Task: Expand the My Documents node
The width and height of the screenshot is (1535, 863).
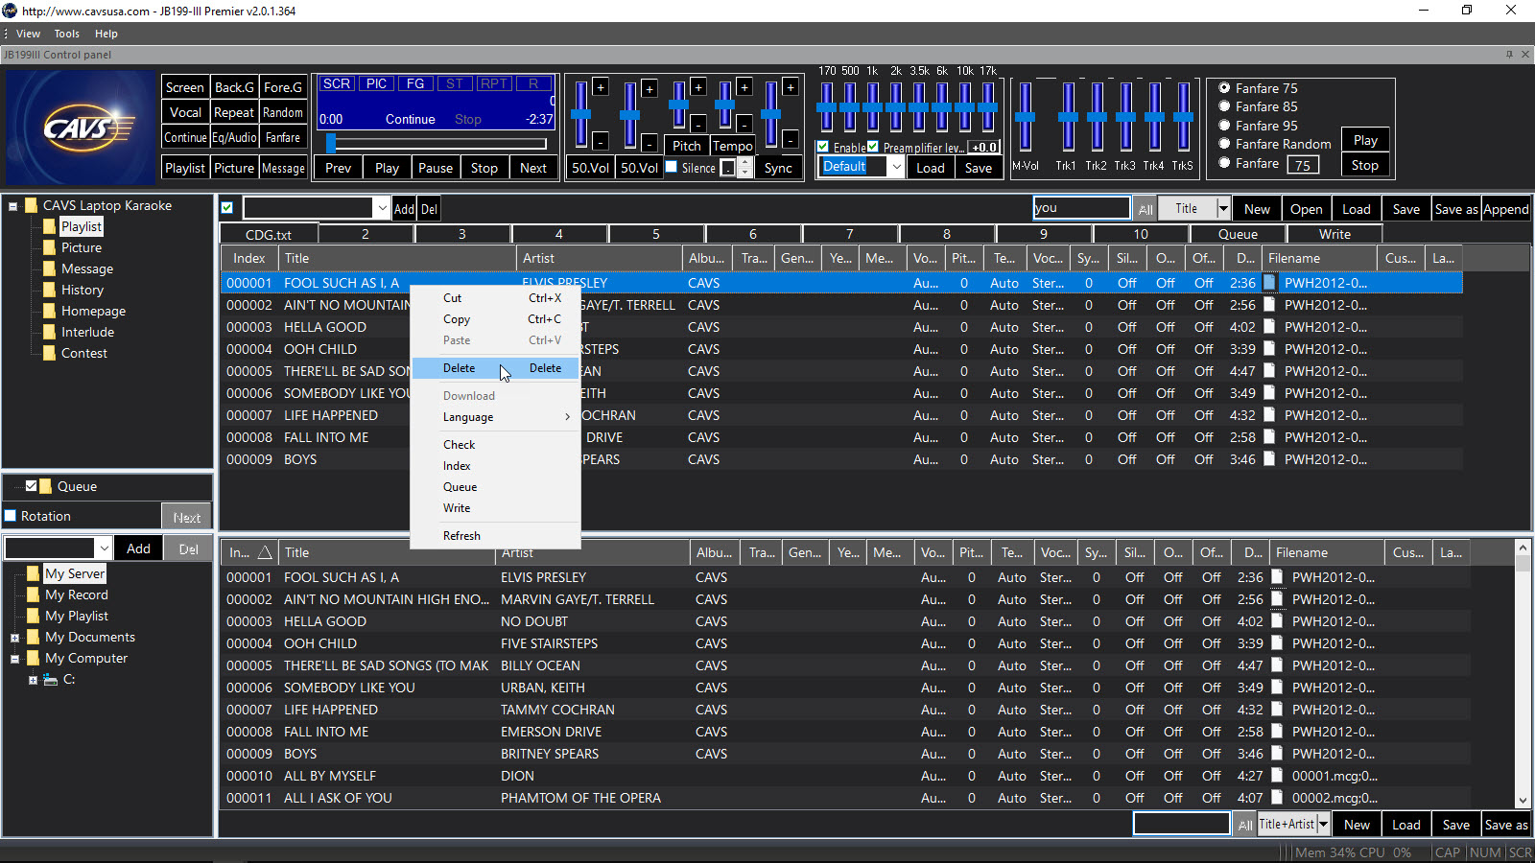Action: 14,638
